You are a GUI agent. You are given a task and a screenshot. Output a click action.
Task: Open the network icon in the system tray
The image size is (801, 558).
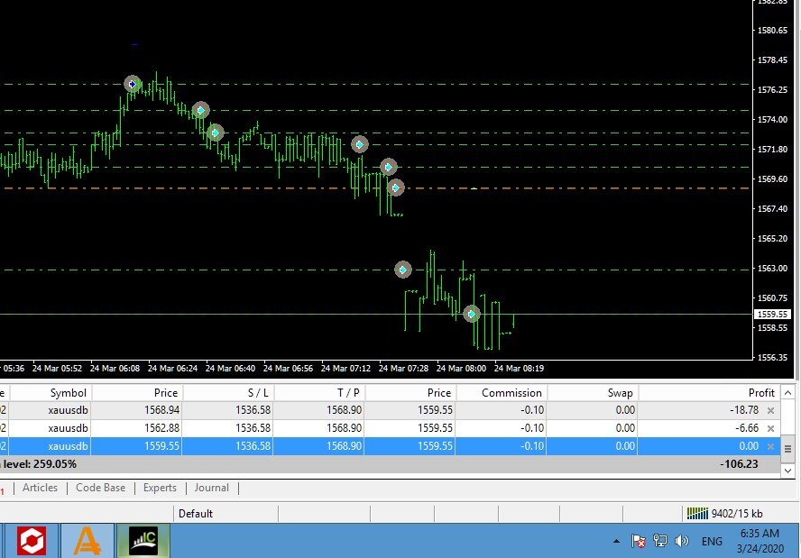660,541
